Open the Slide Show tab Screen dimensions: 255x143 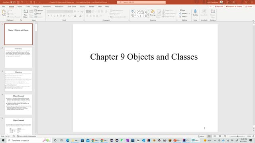pyautogui.click(x=72, y=6)
